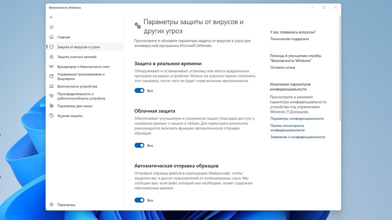The image size is (392, 220).
Task: Open the hamburger navigation menu icon
Action: tap(51, 27)
